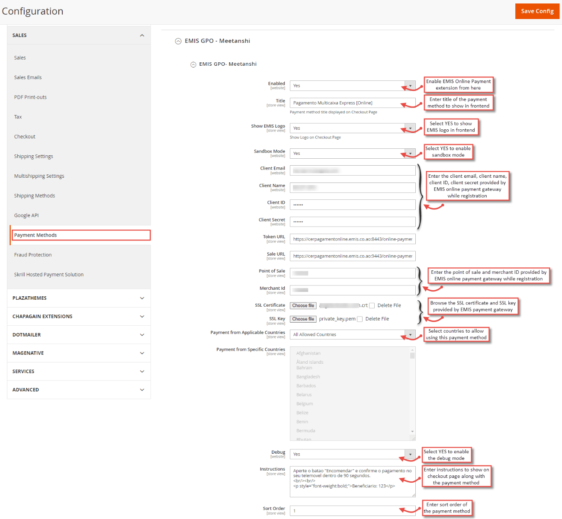
Task: Check Delete File next to private_key.pem
Action: tap(360, 319)
